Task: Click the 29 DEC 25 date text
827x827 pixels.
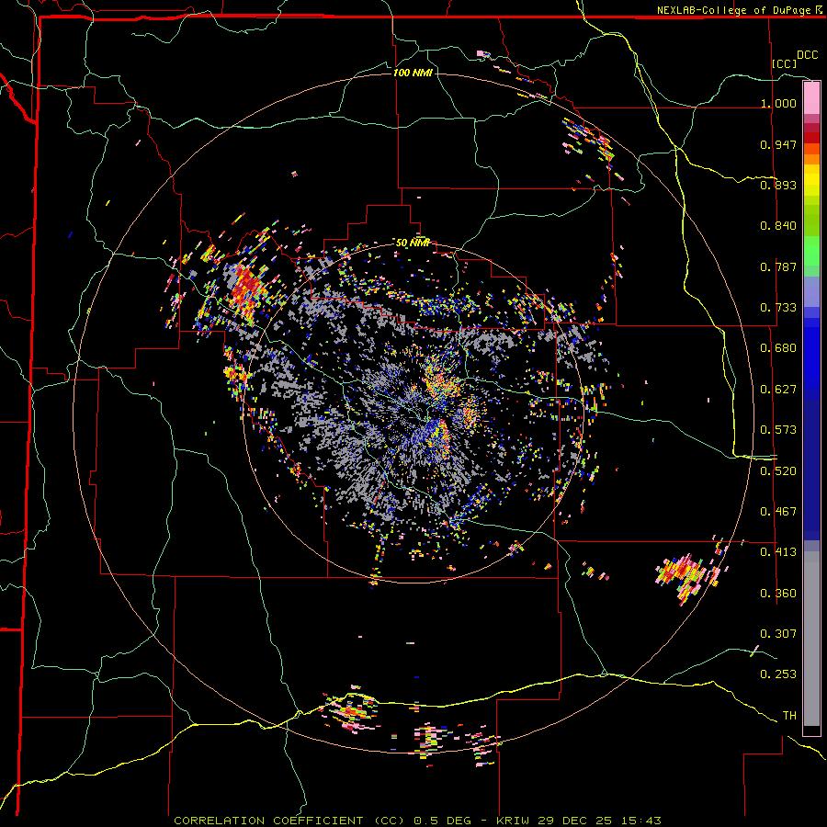Action: pyautogui.click(x=575, y=821)
